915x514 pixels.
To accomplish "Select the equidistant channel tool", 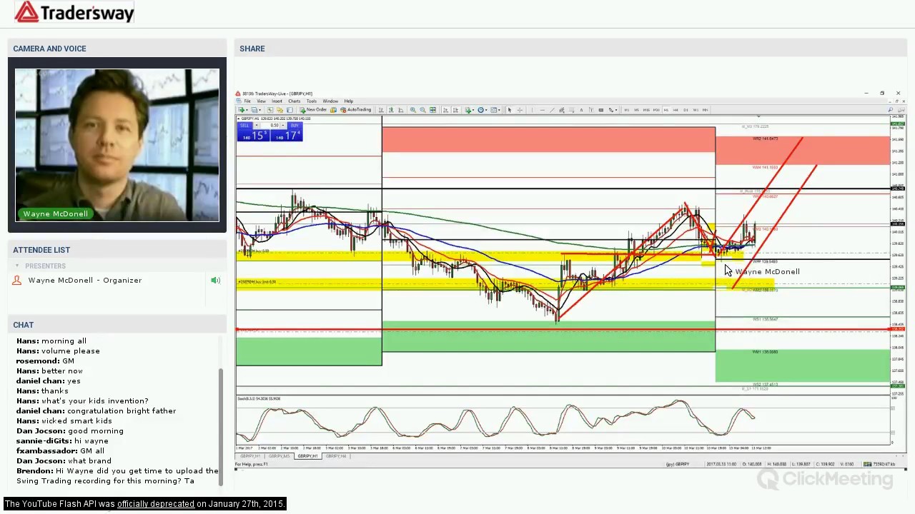I will [562, 109].
